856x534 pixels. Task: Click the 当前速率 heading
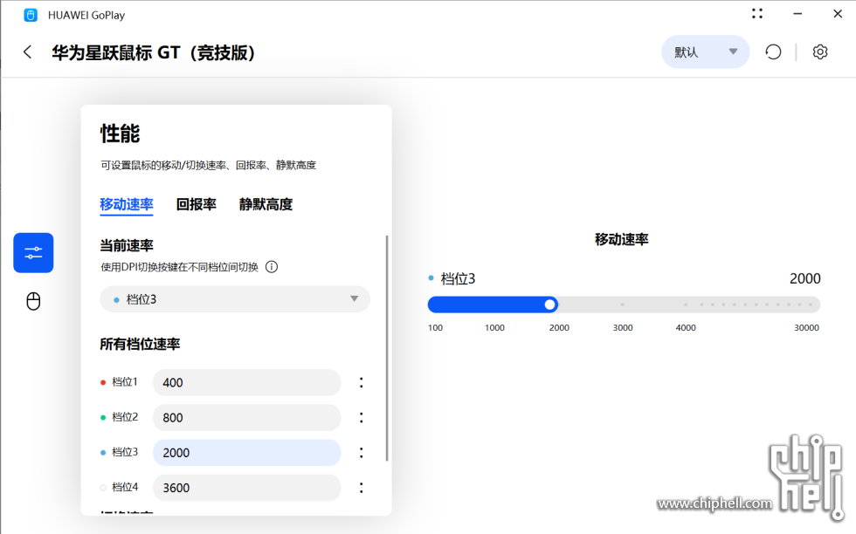(x=127, y=245)
